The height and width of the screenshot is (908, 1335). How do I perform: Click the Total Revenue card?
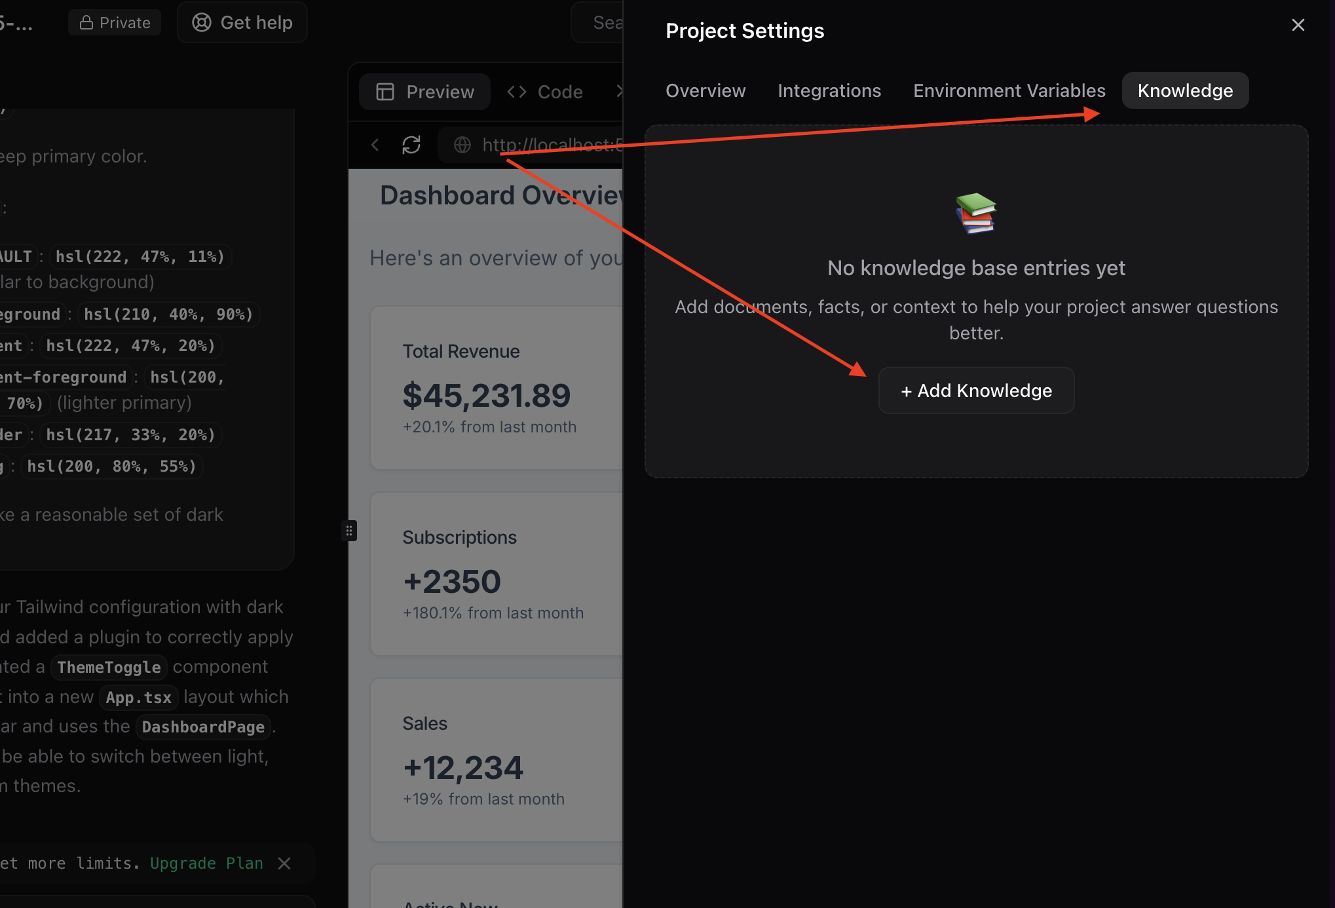click(x=497, y=388)
